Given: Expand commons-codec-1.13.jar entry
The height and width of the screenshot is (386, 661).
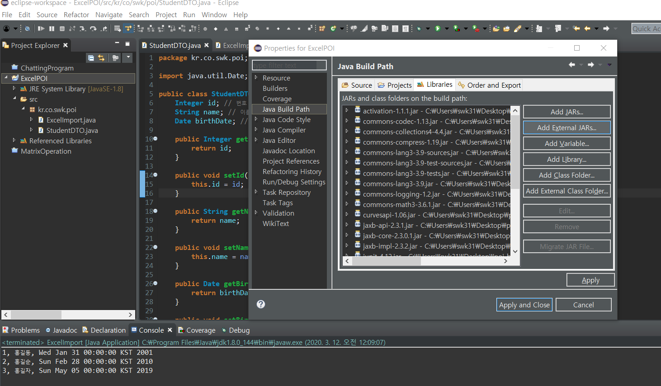Looking at the screenshot, I should coord(347,121).
